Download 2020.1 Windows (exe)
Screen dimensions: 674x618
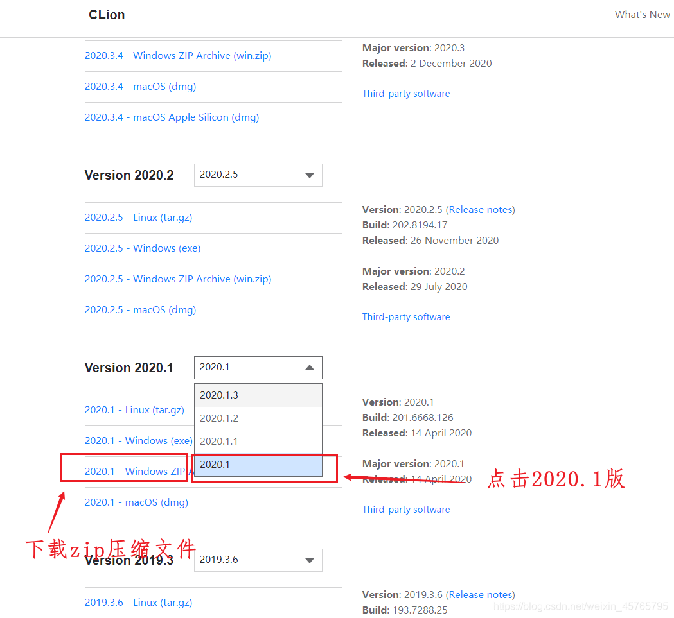pos(138,441)
